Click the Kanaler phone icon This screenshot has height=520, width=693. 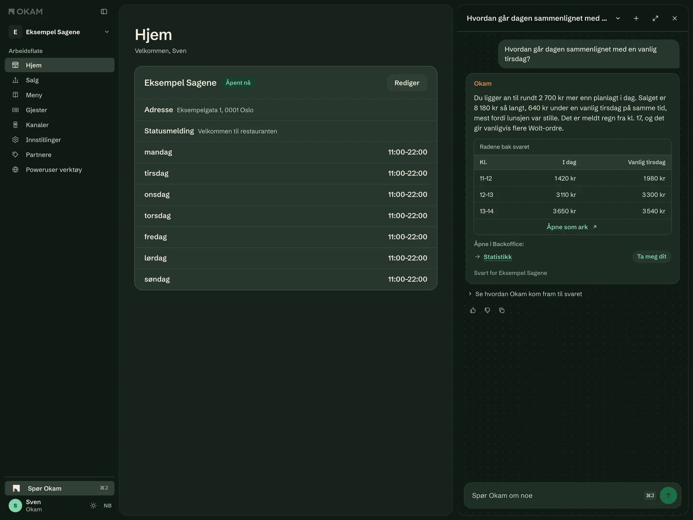pos(16,125)
